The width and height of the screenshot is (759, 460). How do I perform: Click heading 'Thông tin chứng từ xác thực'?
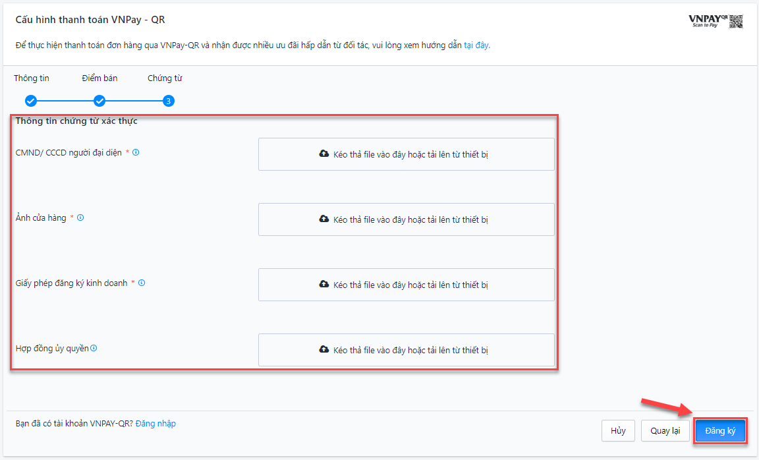pyautogui.click(x=76, y=121)
